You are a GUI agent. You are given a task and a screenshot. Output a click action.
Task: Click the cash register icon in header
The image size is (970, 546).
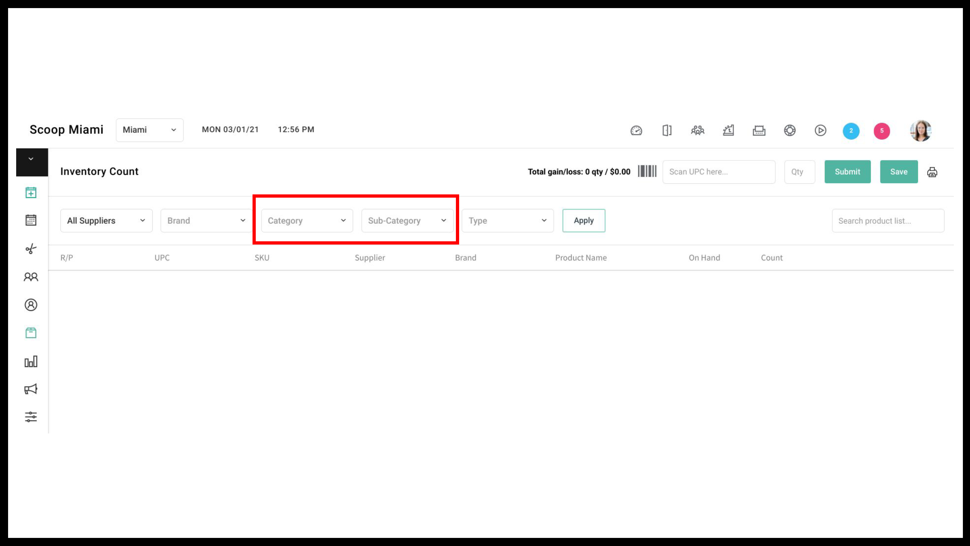point(728,130)
